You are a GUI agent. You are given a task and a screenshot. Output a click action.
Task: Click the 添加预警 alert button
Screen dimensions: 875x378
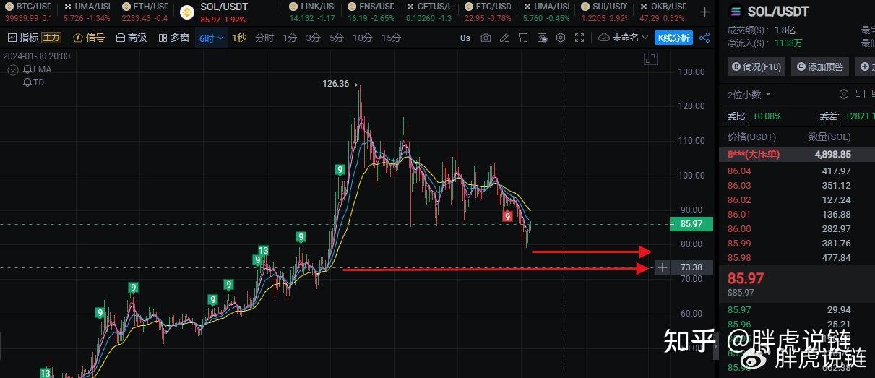[820, 66]
